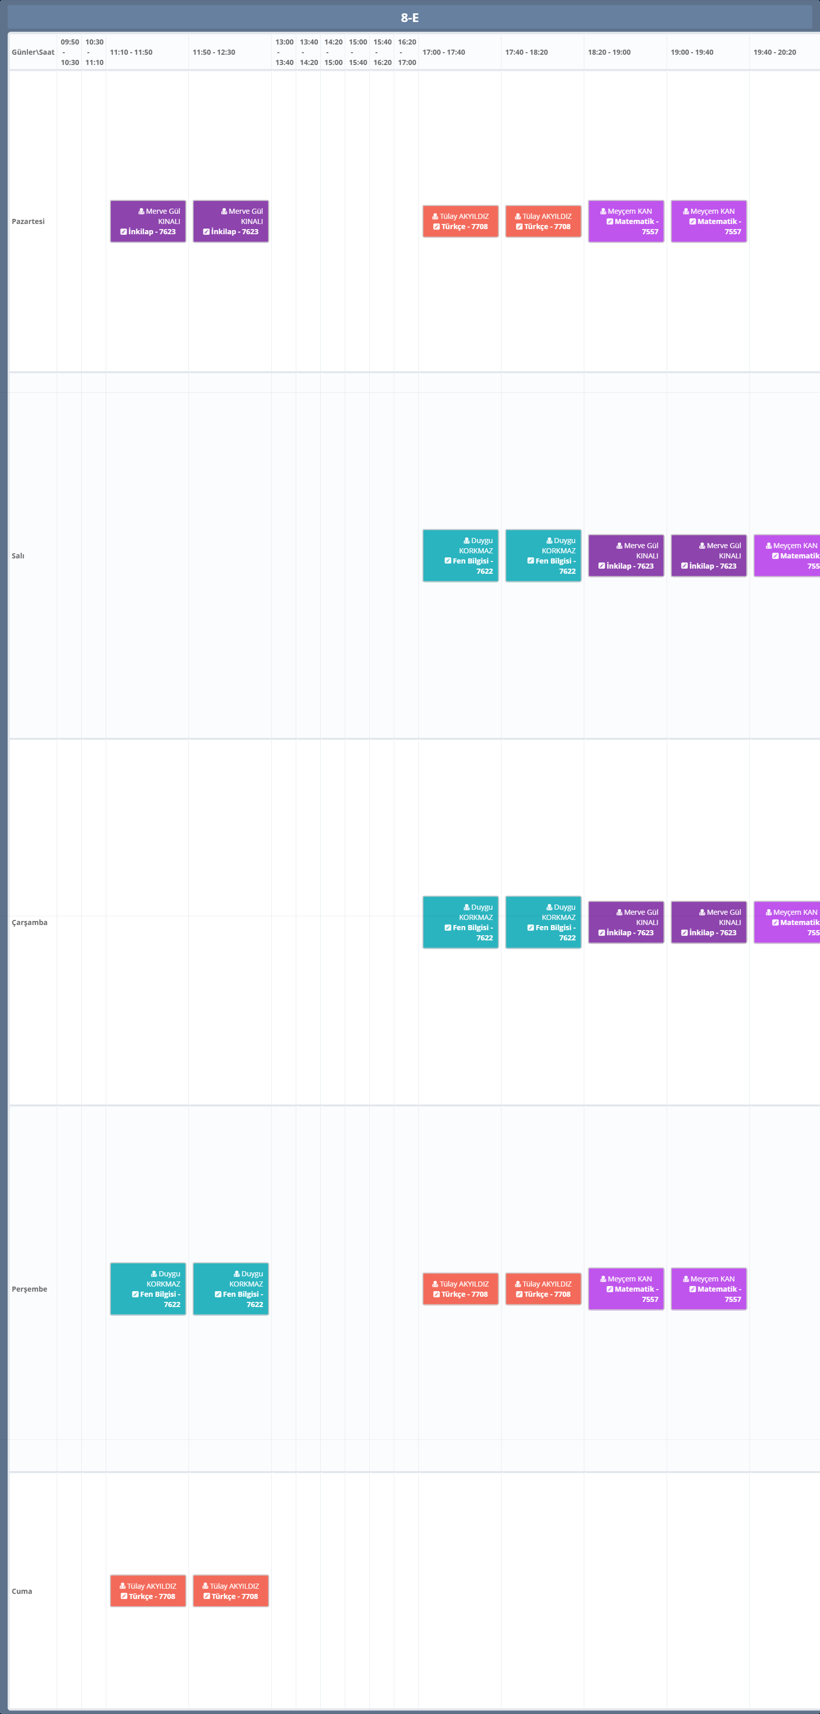820x1714 pixels.
Task: Select Thursday 17:00 Türkçe lesson card
Action: 460,1289
